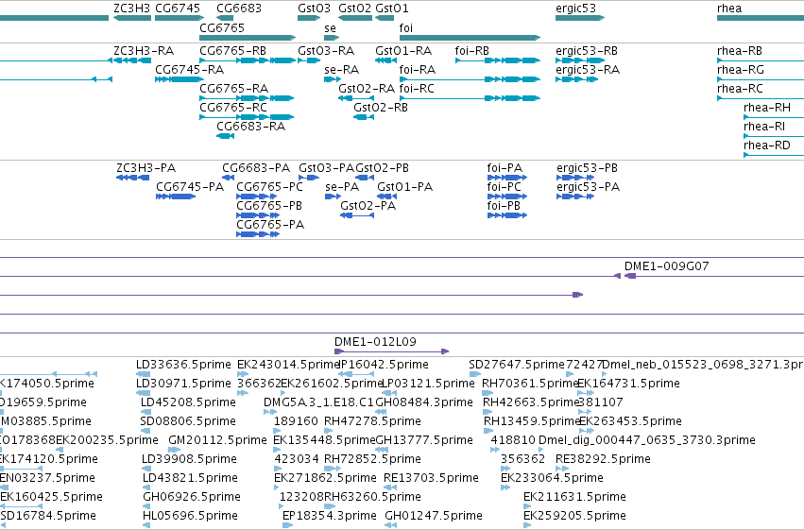Click transcript GstO2-RB
This screenshot has height=530, width=804.
tap(364, 117)
